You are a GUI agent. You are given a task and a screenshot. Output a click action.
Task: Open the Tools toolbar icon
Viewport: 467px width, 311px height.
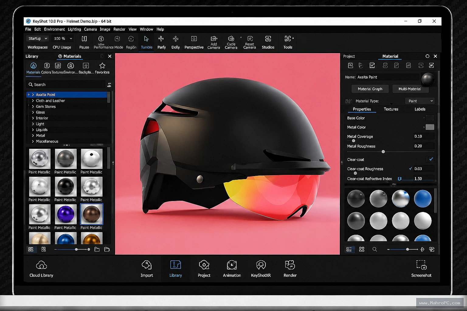point(288,39)
